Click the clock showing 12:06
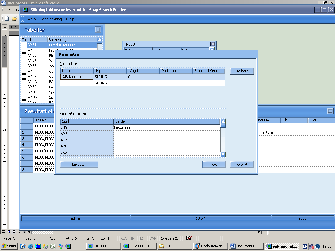The height and width of the screenshot is (251, 335). click(x=327, y=246)
